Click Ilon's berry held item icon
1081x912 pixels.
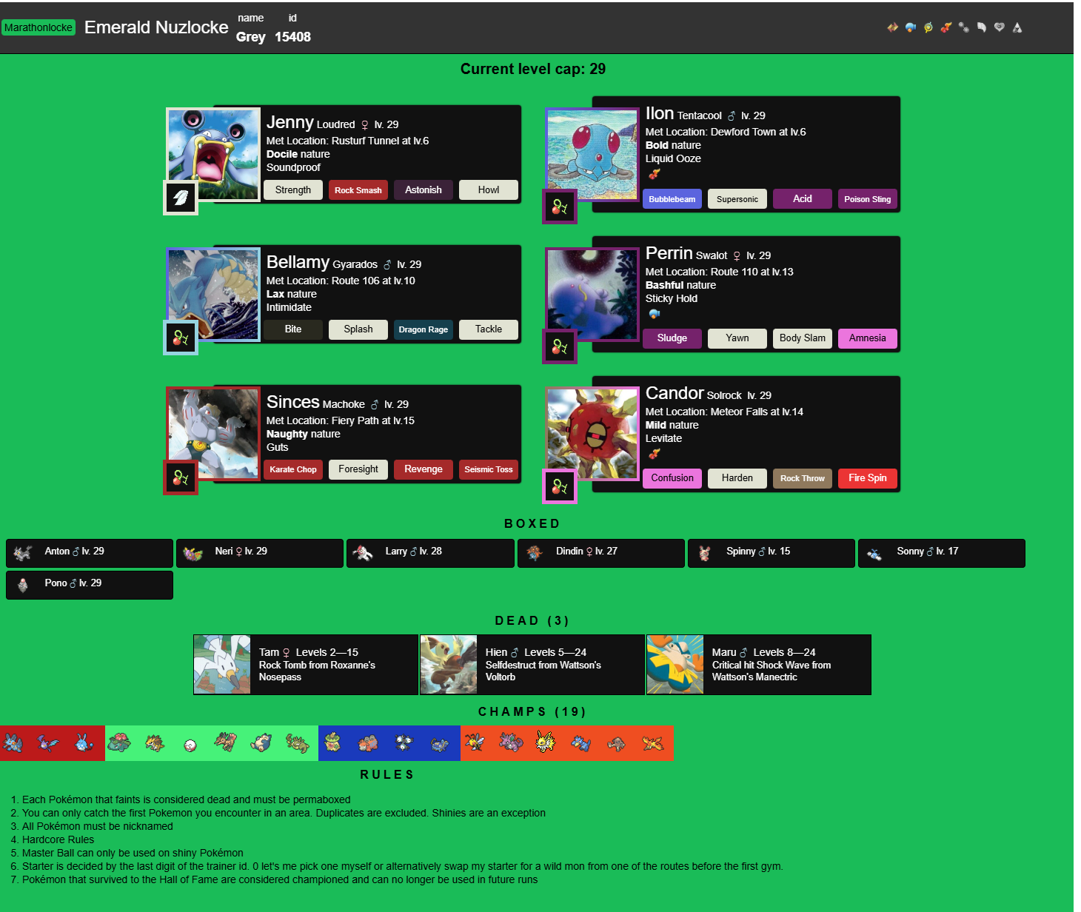[560, 207]
